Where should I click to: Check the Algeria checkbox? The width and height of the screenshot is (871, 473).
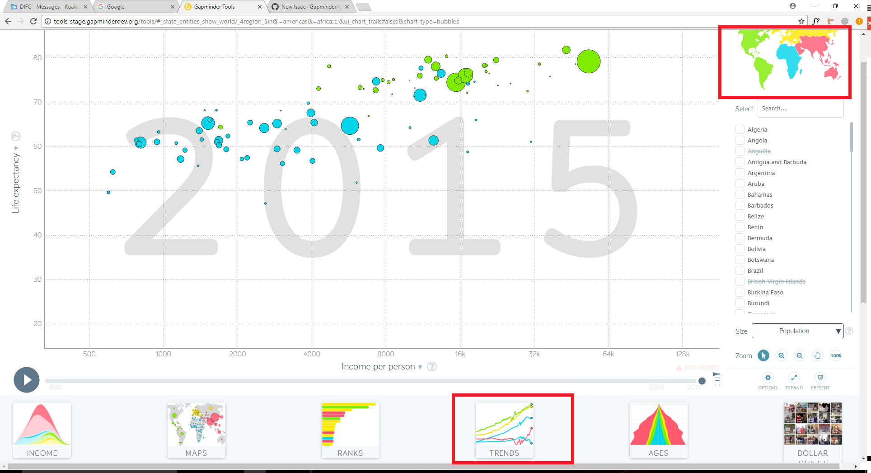[740, 129]
